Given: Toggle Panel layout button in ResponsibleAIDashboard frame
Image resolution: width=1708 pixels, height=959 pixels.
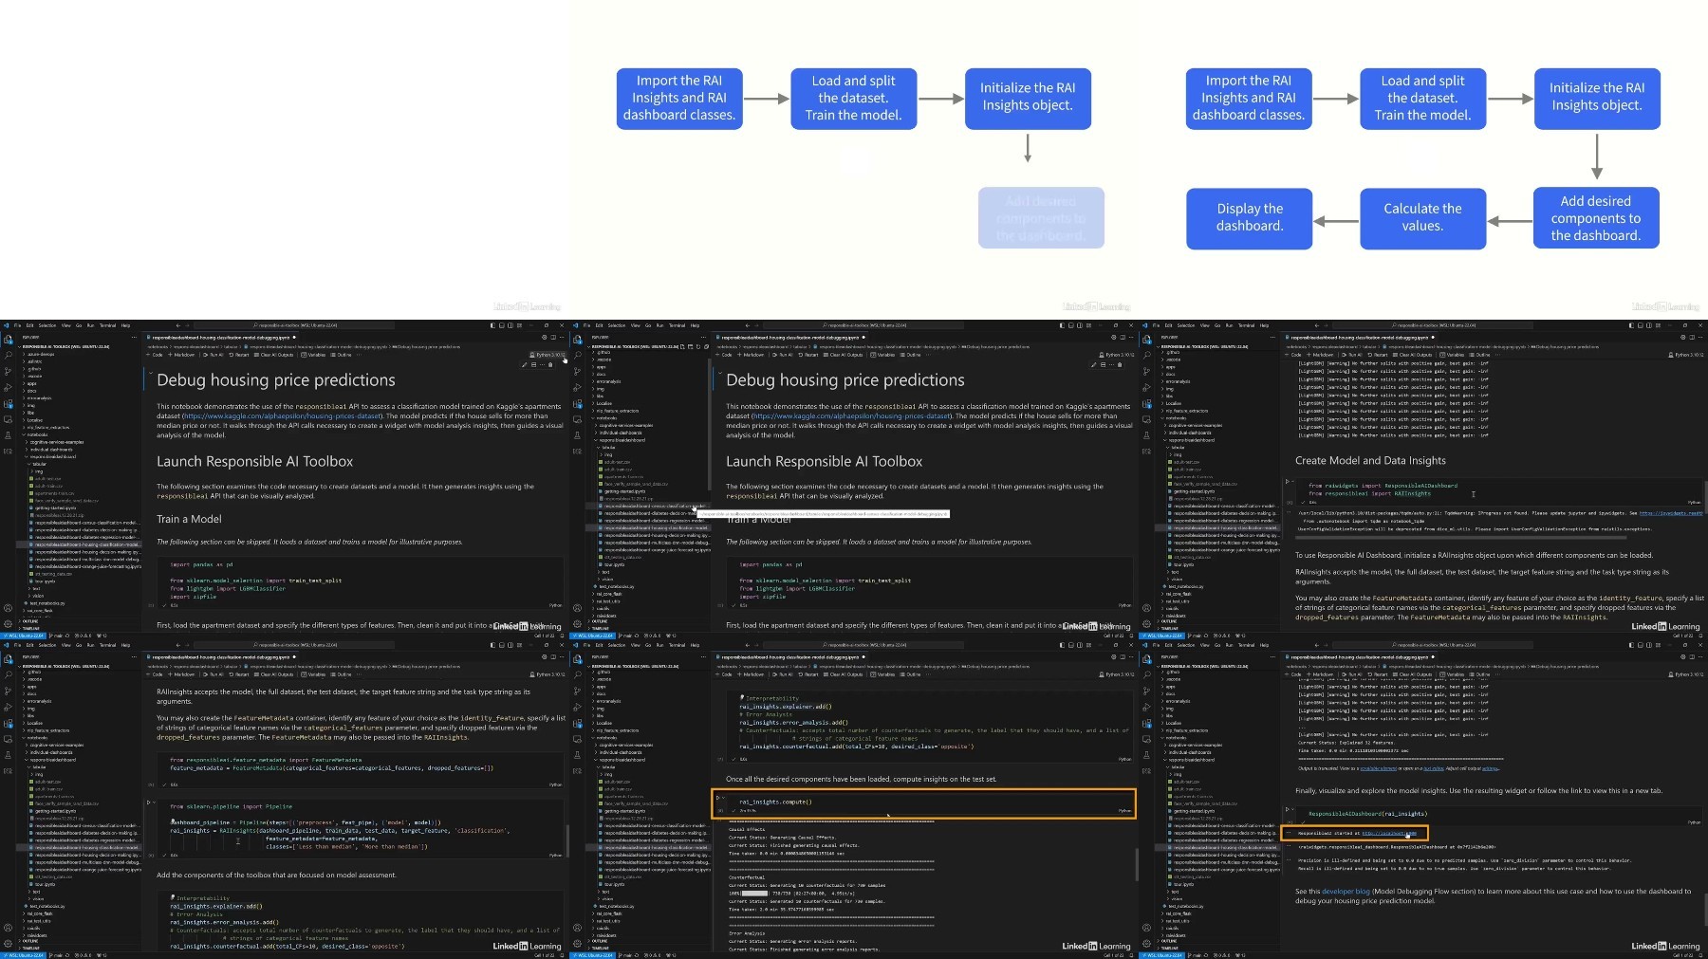Looking at the screenshot, I should [1640, 645].
